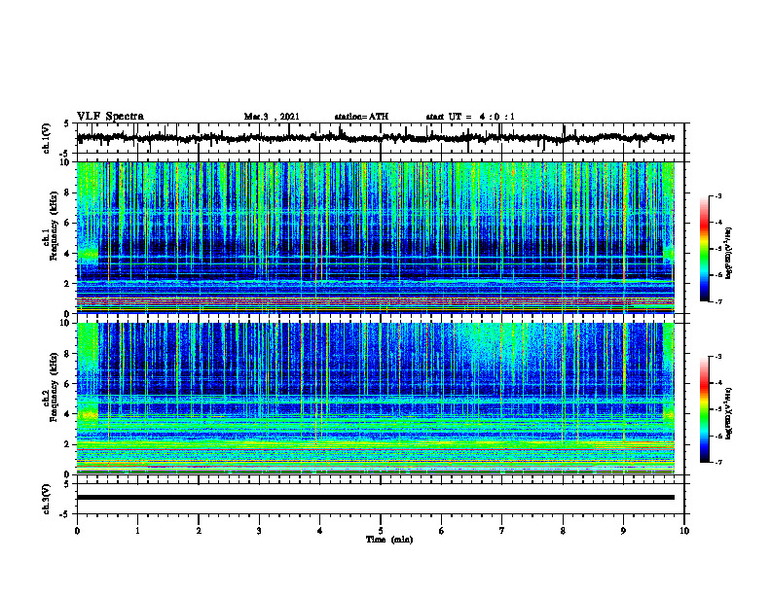Click the 9 minute tick label

click(x=623, y=531)
